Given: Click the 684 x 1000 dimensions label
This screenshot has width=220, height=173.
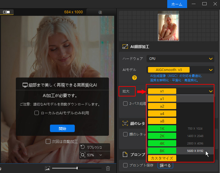Looking at the screenshot, I should [74, 12].
